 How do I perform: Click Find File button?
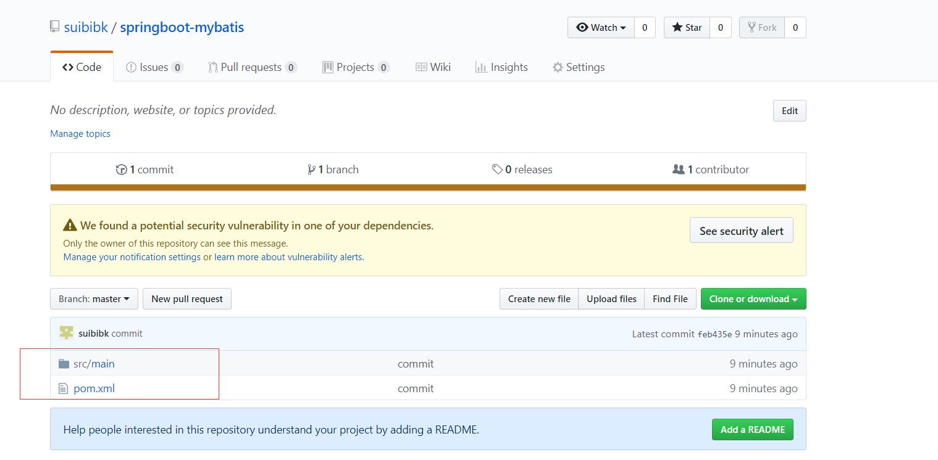pyautogui.click(x=670, y=299)
